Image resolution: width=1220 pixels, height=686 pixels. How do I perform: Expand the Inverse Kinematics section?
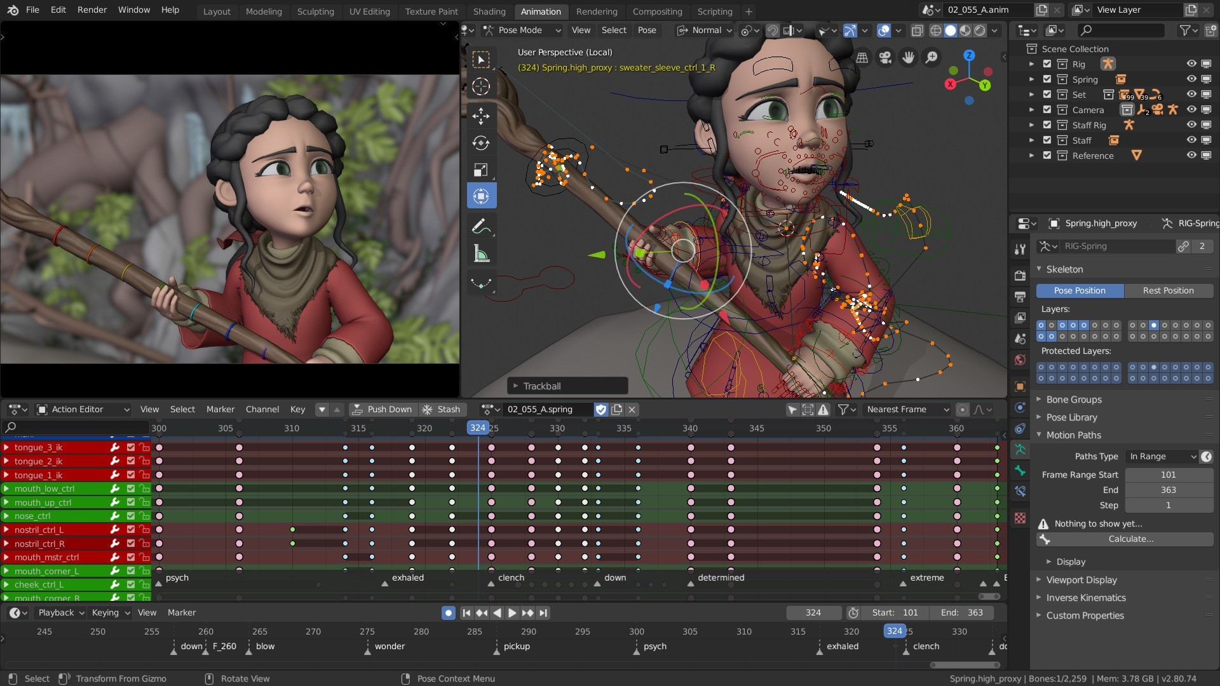coord(1084,597)
